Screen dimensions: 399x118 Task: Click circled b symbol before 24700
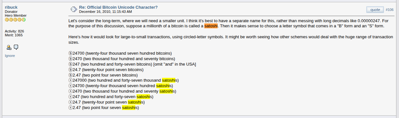tap(71, 53)
